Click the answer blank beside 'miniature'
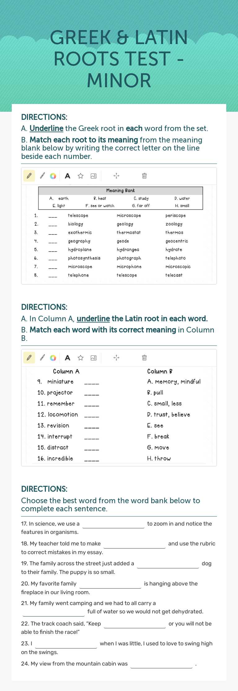Screen dimensions: 238x691 (x=91, y=383)
